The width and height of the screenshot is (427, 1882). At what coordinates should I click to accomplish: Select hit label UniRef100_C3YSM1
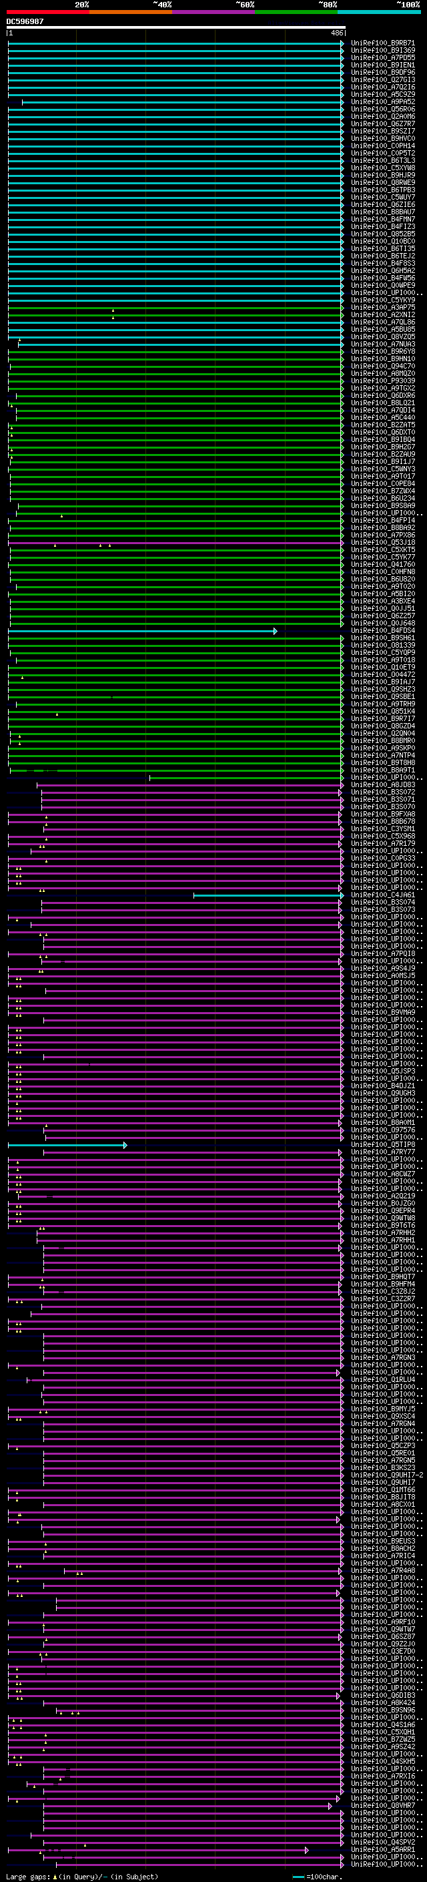[x=383, y=829]
